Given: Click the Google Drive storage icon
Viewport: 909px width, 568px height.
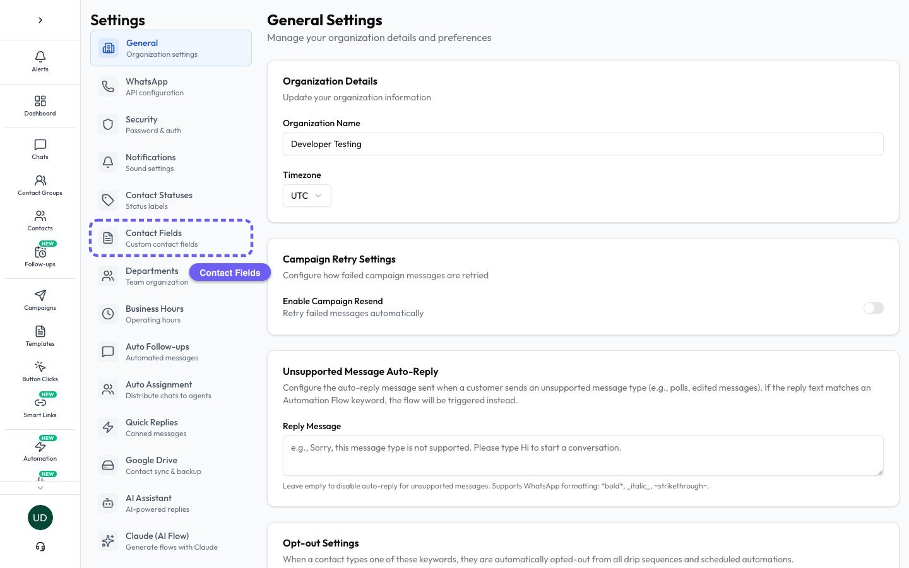Looking at the screenshot, I should tap(108, 465).
